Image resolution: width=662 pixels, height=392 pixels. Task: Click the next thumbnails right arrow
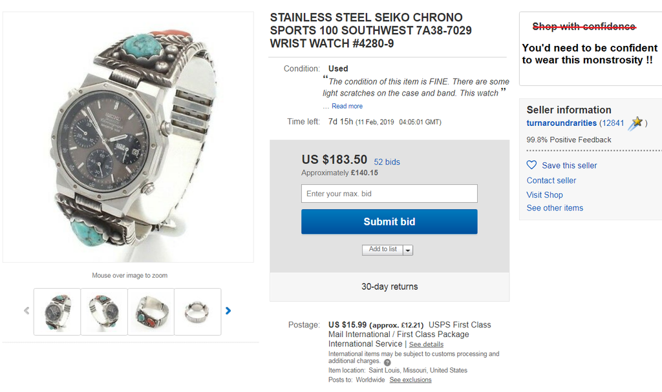[228, 311]
